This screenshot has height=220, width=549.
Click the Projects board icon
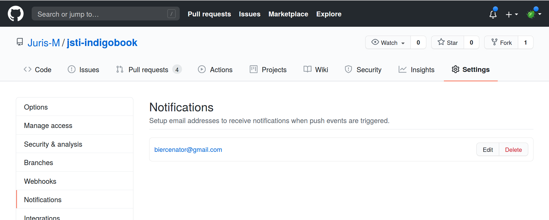[253, 69]
